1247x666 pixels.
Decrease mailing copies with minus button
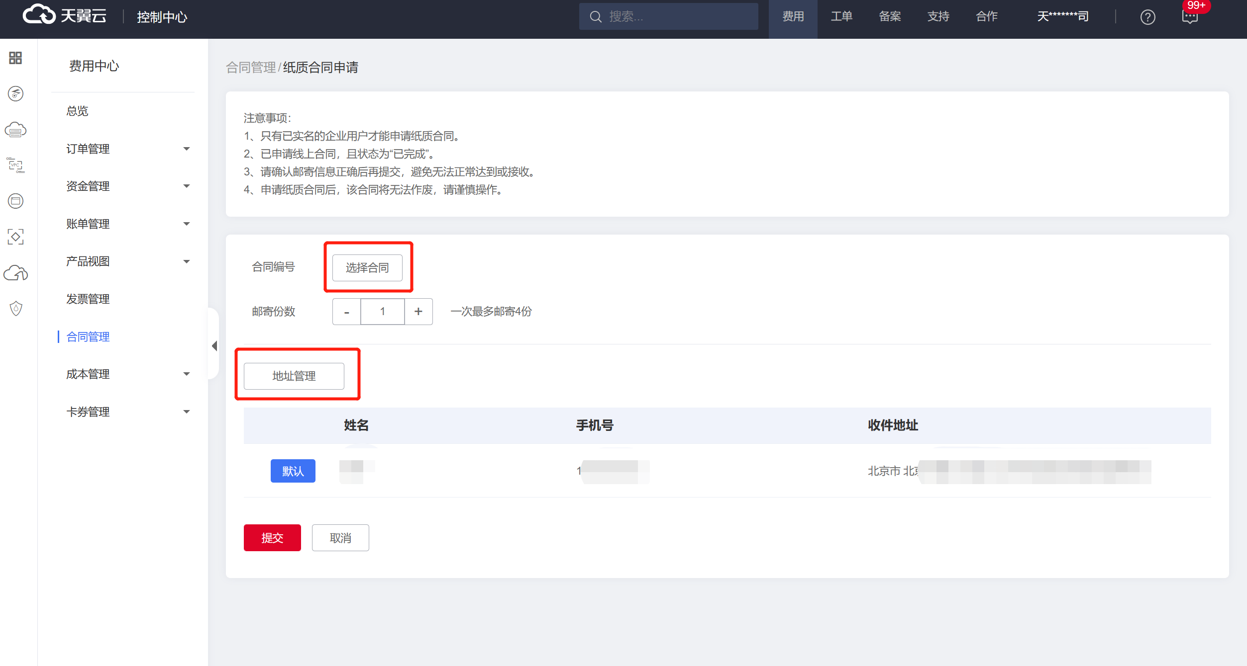[346, 312]
